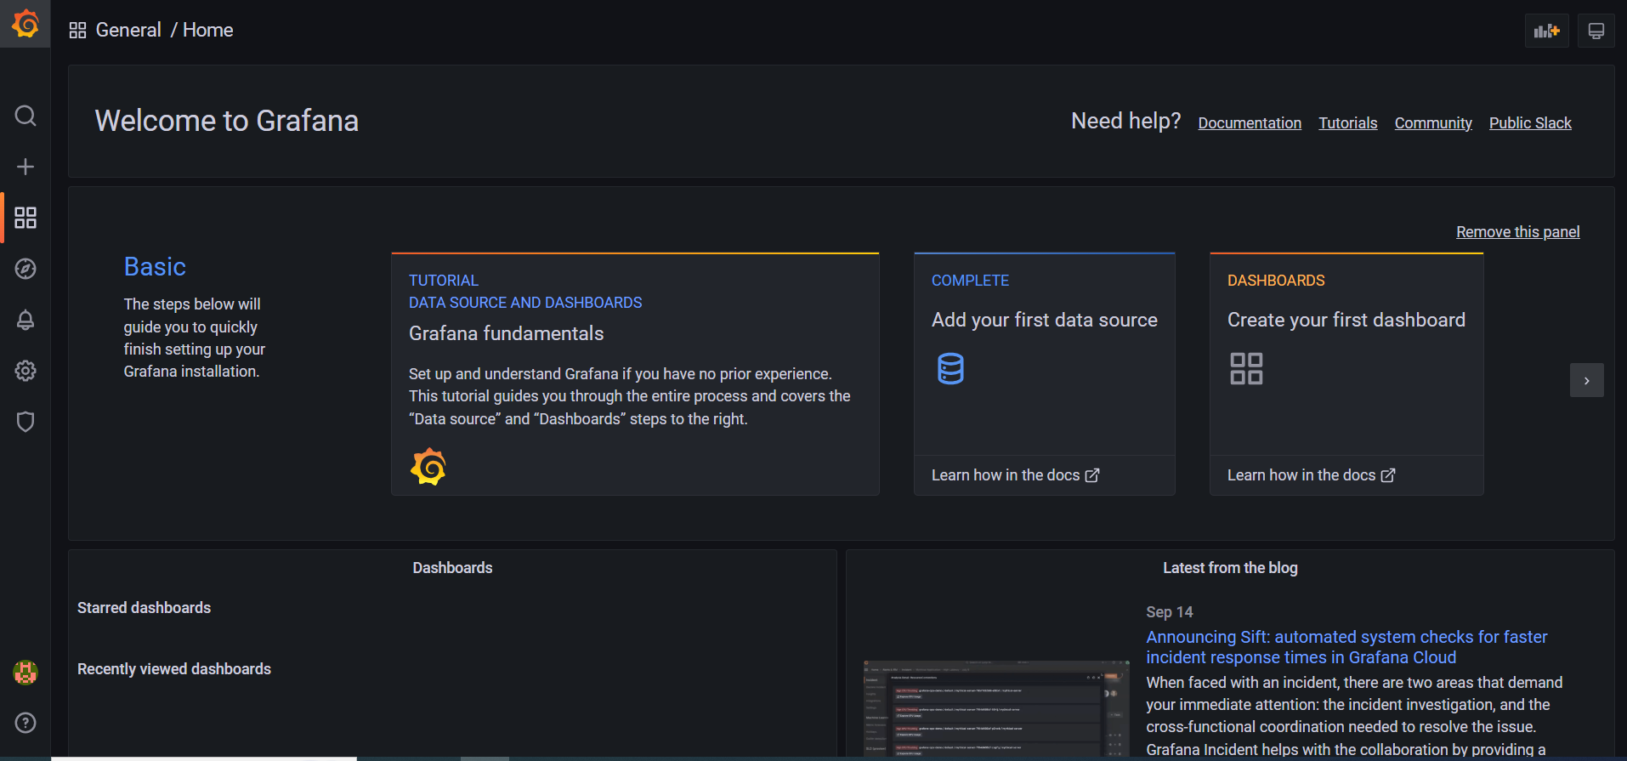Viewport: 1627px width, 761px height.
Task: Click the Welcome to Grafana heading
Action: (227, 121)
